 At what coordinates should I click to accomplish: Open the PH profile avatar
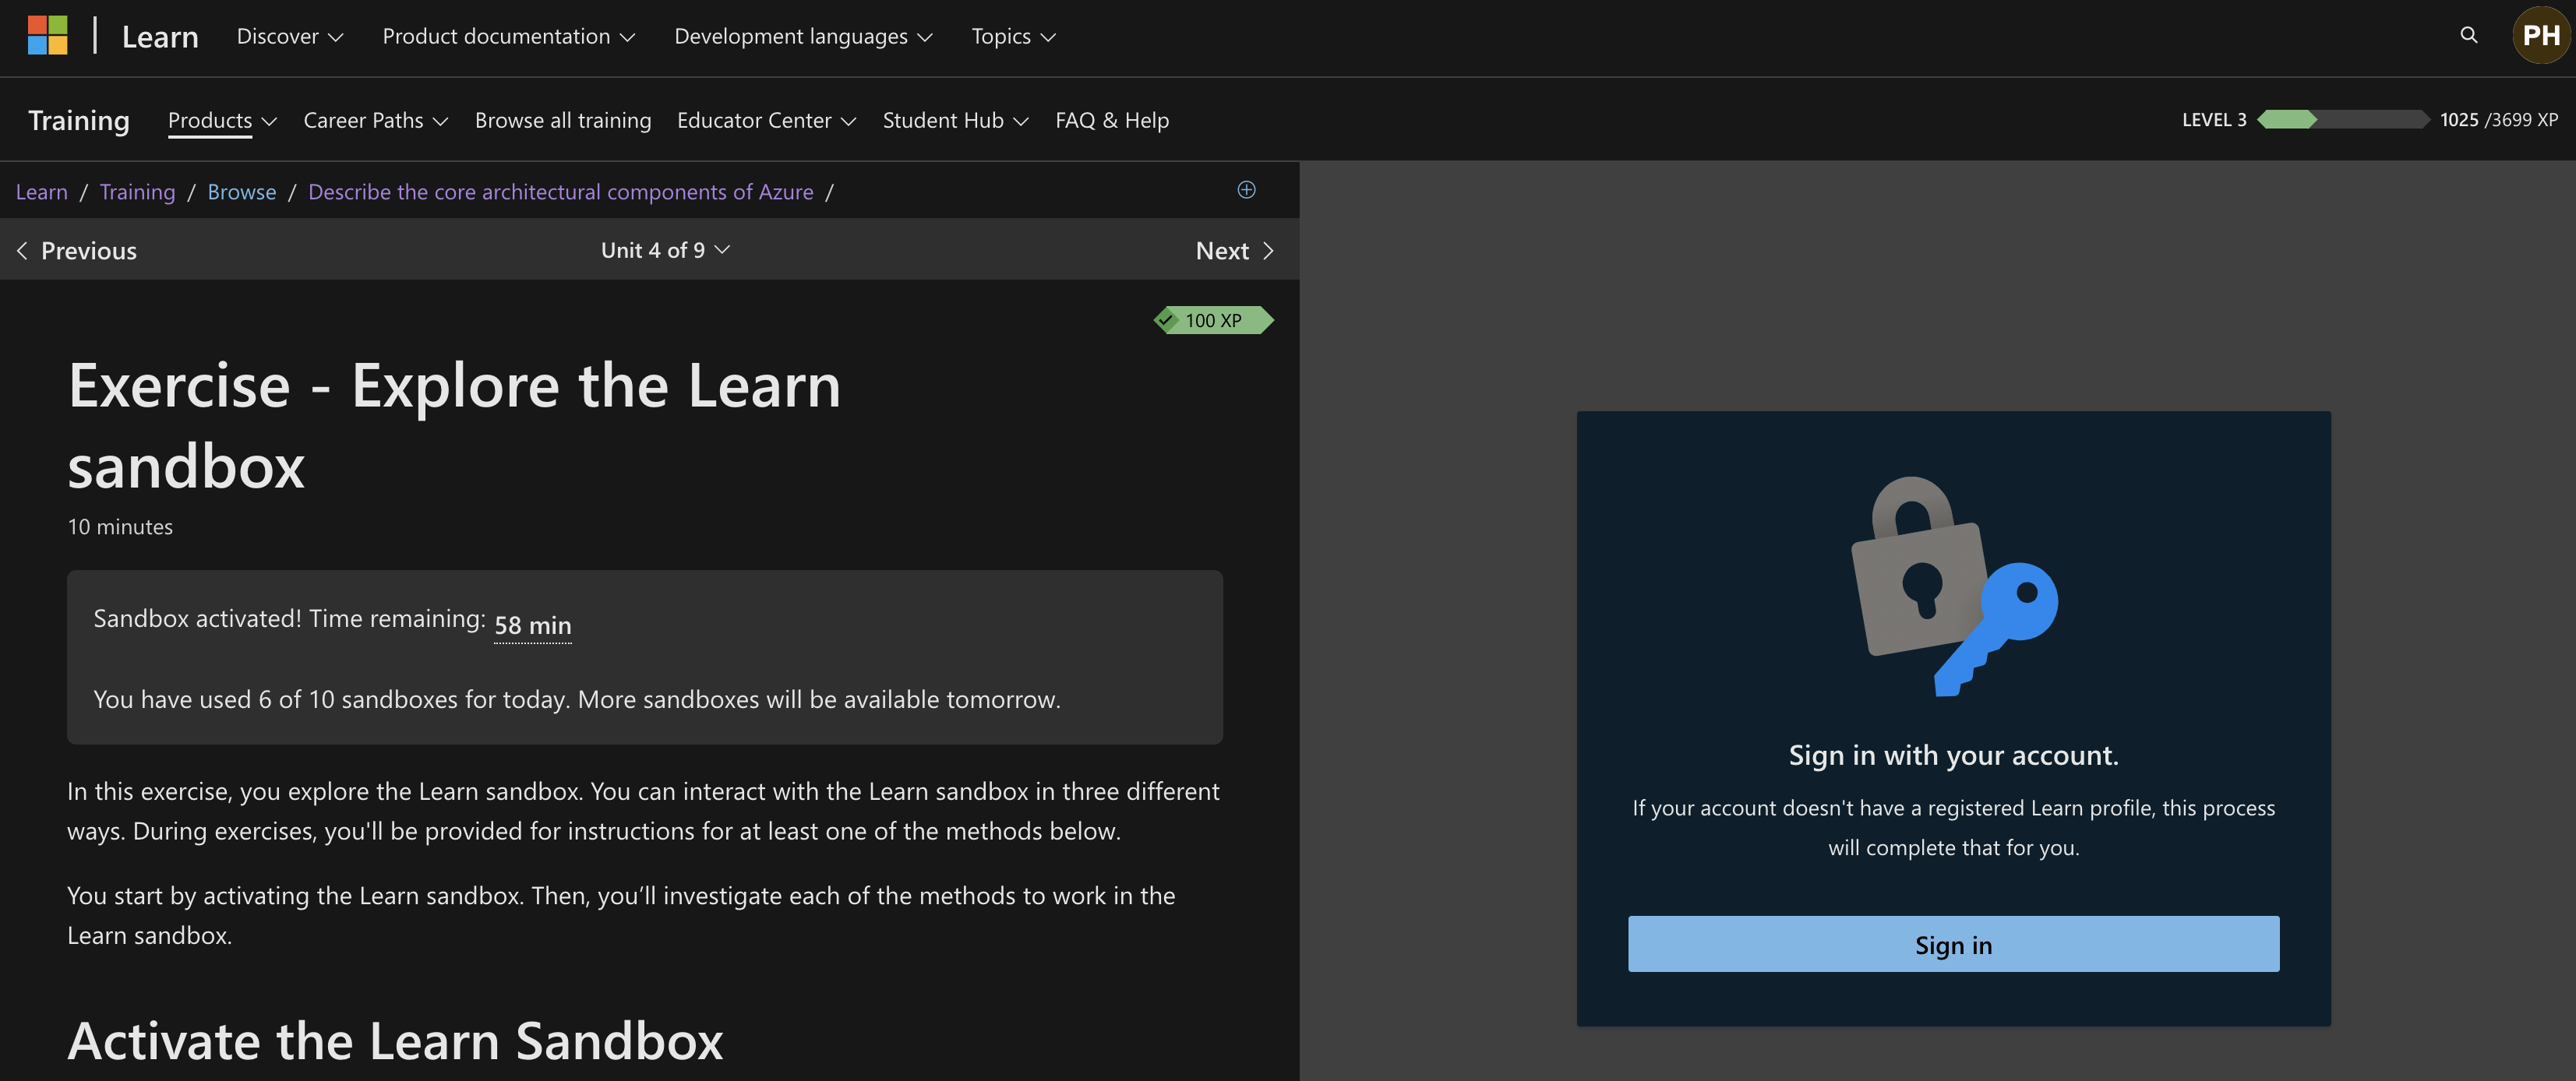point(2540,36)
